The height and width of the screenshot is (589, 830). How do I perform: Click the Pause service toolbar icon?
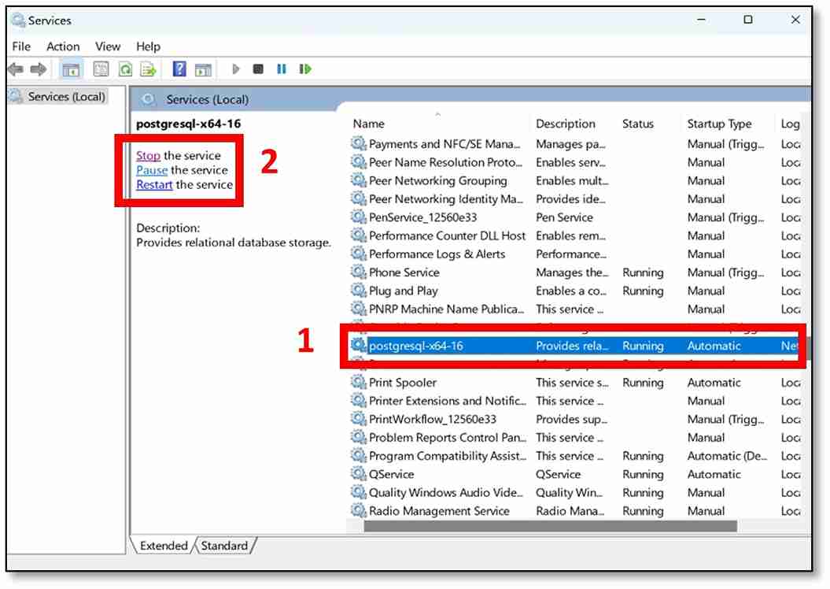click(281, 69)
